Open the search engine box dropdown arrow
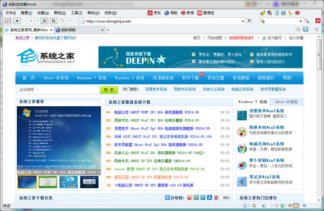The height and width of the screenshot is (211, 324). point(301,21)
